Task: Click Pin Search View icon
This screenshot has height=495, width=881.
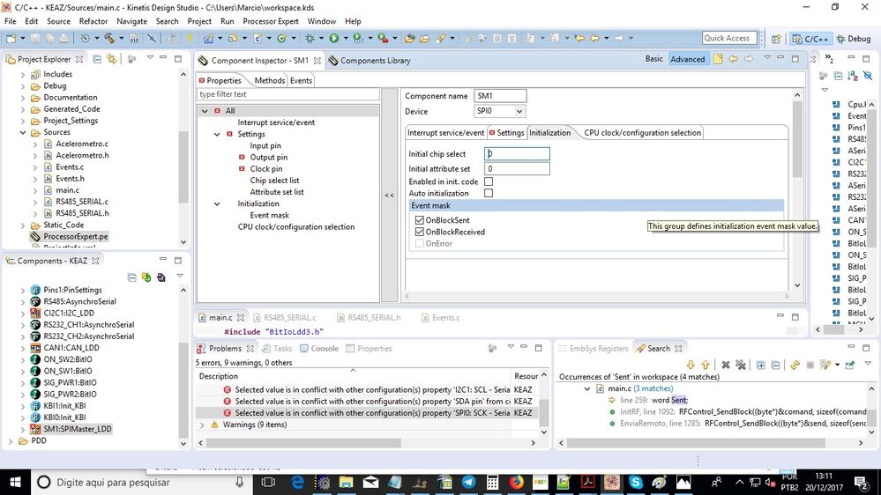Action: 849,365
